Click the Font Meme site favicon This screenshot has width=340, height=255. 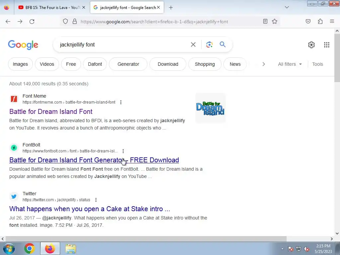click(x=14, y=99)
